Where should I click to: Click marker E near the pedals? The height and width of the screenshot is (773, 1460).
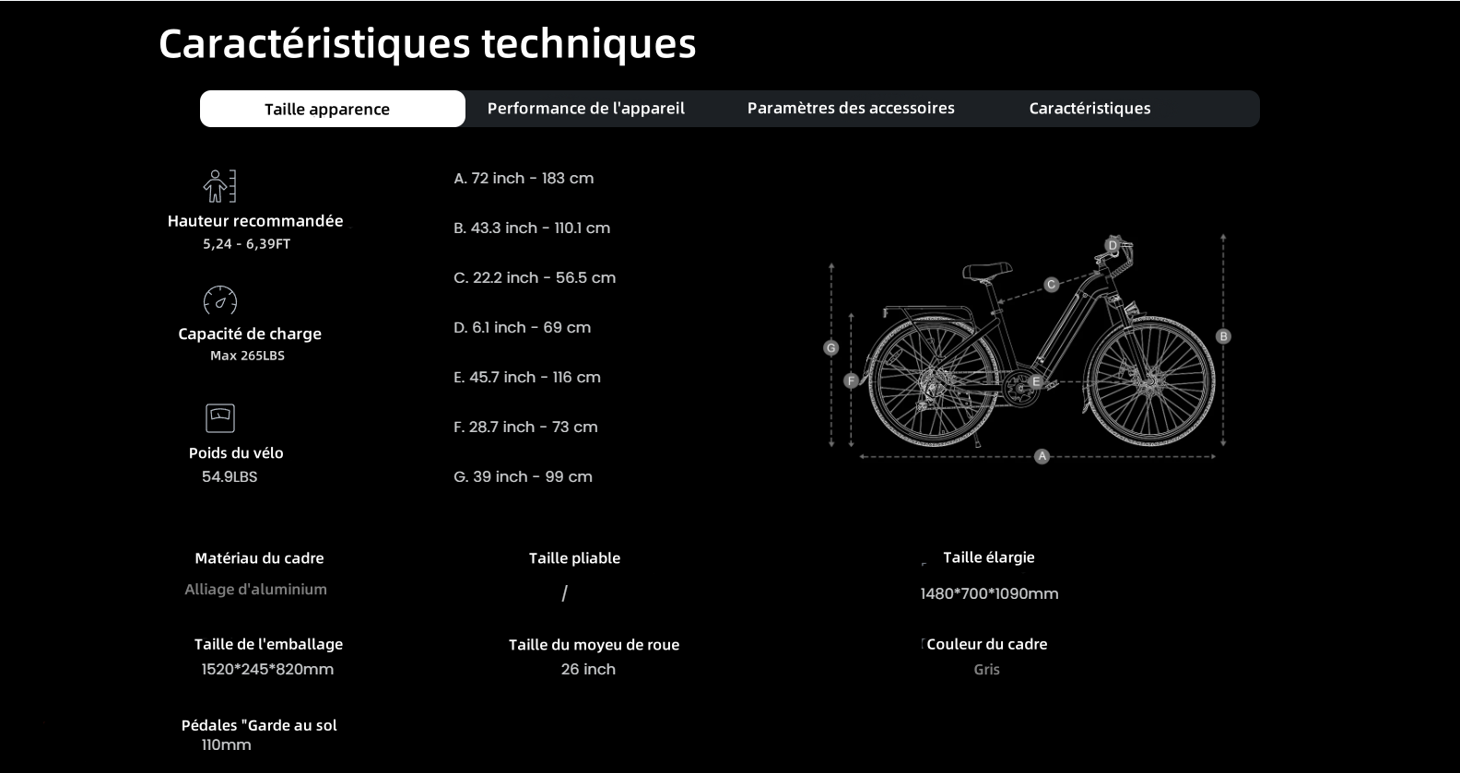(1036, 381)
